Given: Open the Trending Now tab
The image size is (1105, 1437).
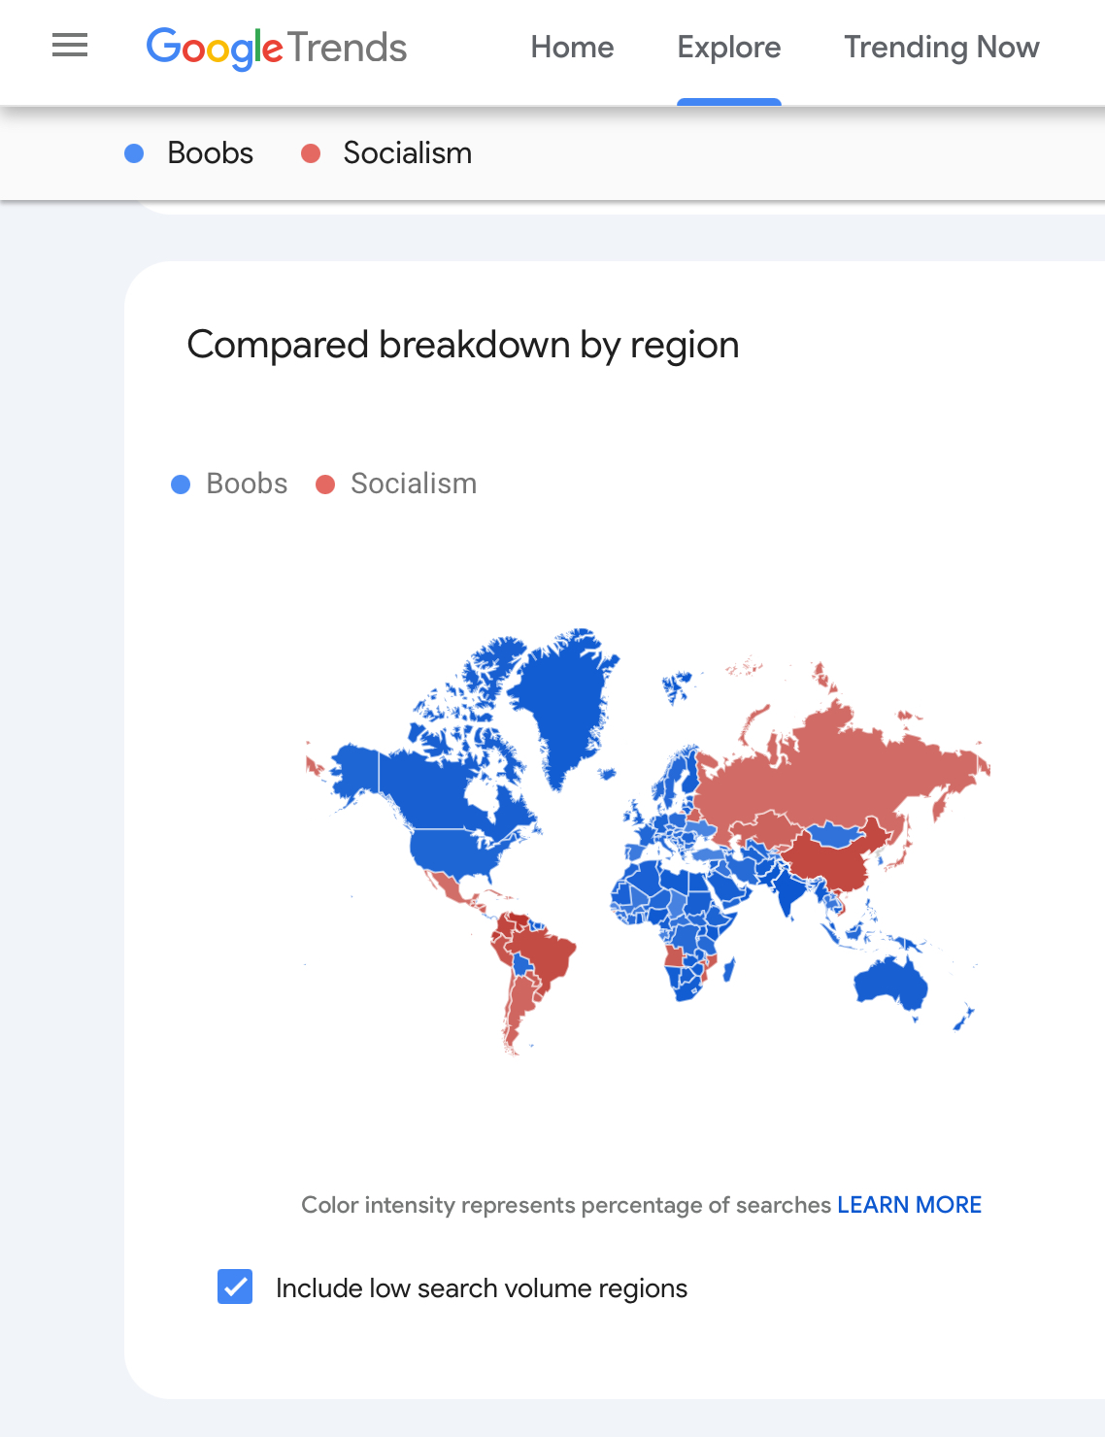Looking at the screenshot, I should [941, 48].
